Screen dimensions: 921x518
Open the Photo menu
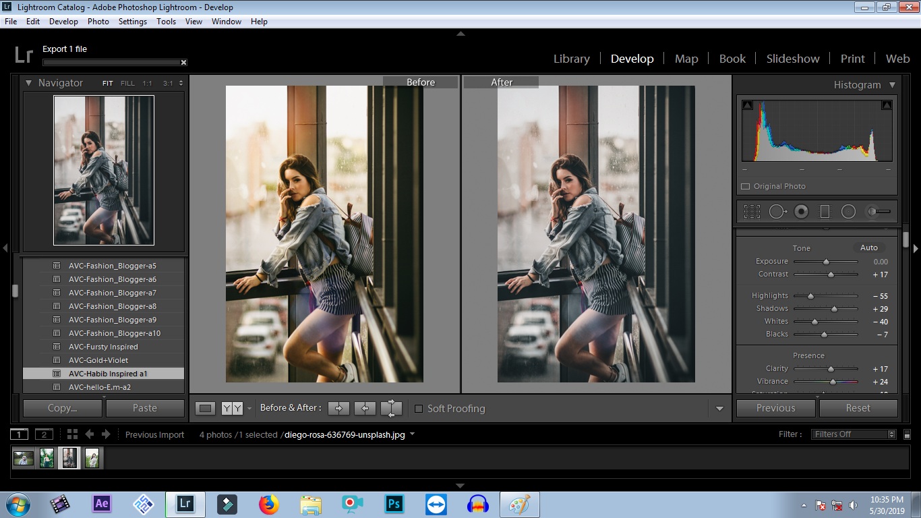(98, 22)
